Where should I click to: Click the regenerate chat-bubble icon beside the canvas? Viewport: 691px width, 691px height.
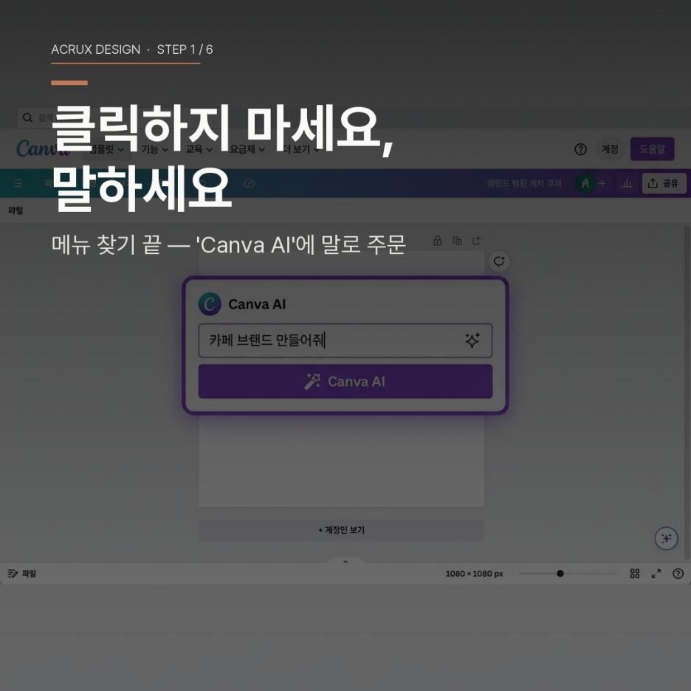coord(499,261)
